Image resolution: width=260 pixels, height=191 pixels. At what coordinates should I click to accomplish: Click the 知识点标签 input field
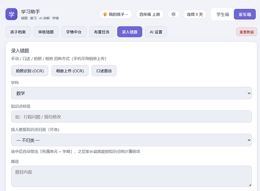pos(131,117)
